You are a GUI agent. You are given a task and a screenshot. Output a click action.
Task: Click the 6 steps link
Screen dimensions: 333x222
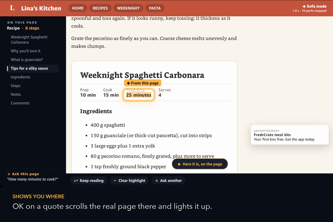tap(32, 28)
